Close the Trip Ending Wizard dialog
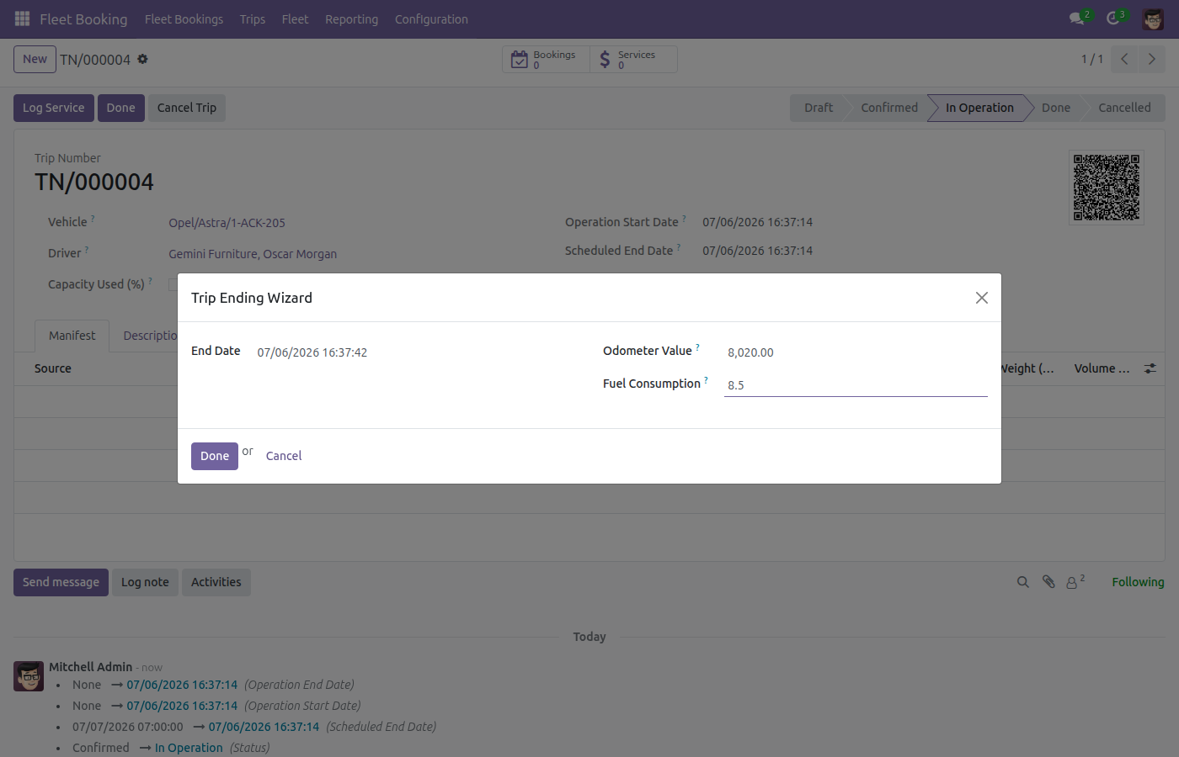Screen dimensions: 1179x757 pos(981,298)
